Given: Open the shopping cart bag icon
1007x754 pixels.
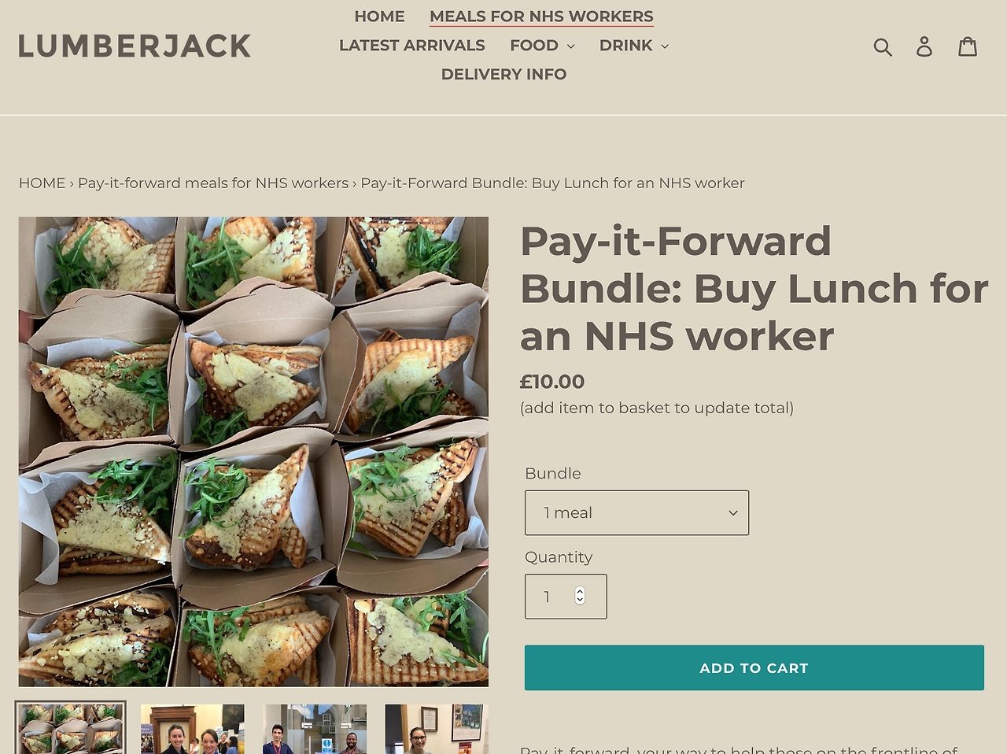Looking at the screenshot, I should pos(968,46).
